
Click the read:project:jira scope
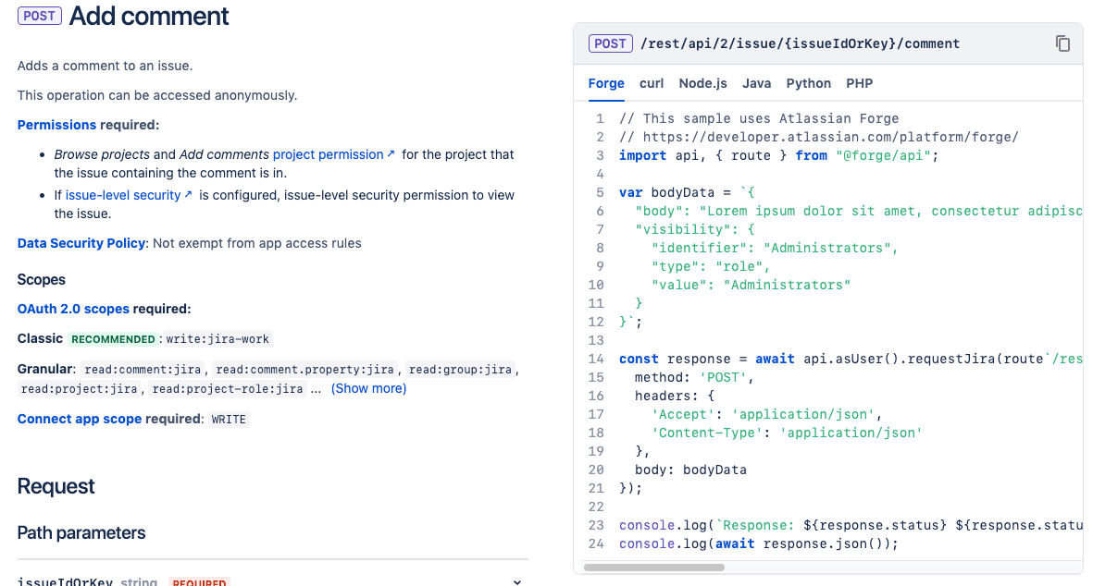coord(79,388)
